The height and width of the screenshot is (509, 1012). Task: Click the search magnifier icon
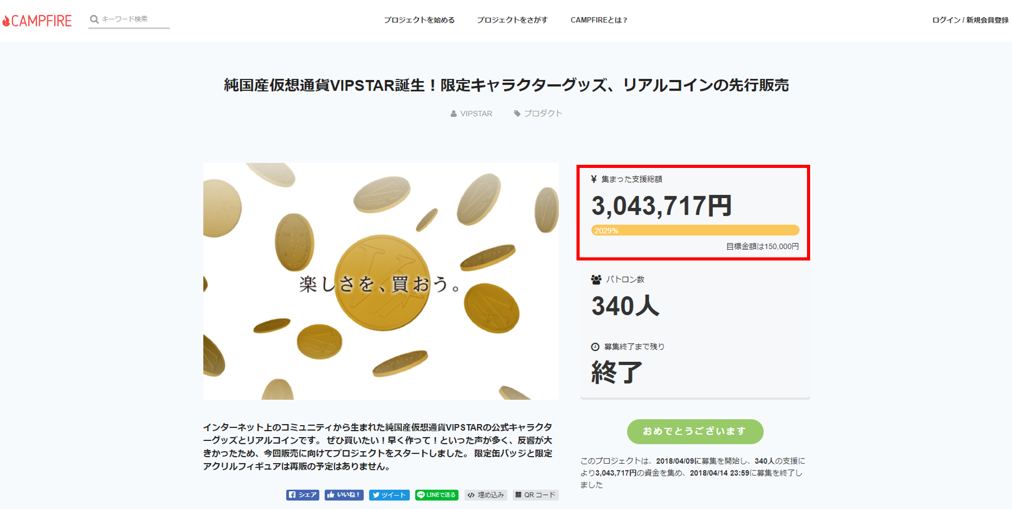click(x=94, y=19)
